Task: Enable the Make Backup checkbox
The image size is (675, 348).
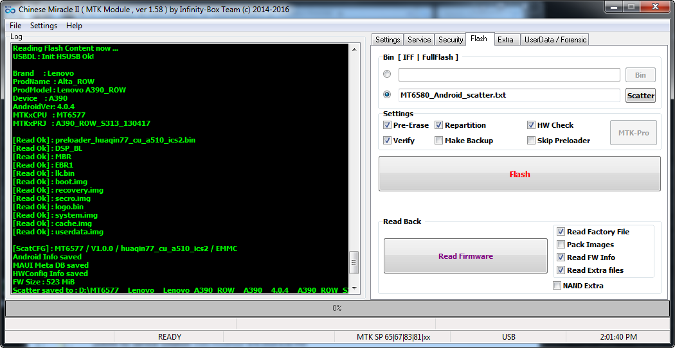Action: [438, 140]
